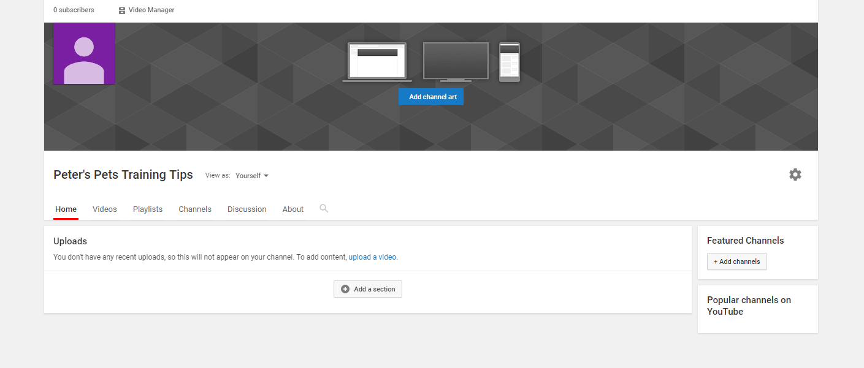
Task: Open the Discussion tab
Action: point(247,209)
